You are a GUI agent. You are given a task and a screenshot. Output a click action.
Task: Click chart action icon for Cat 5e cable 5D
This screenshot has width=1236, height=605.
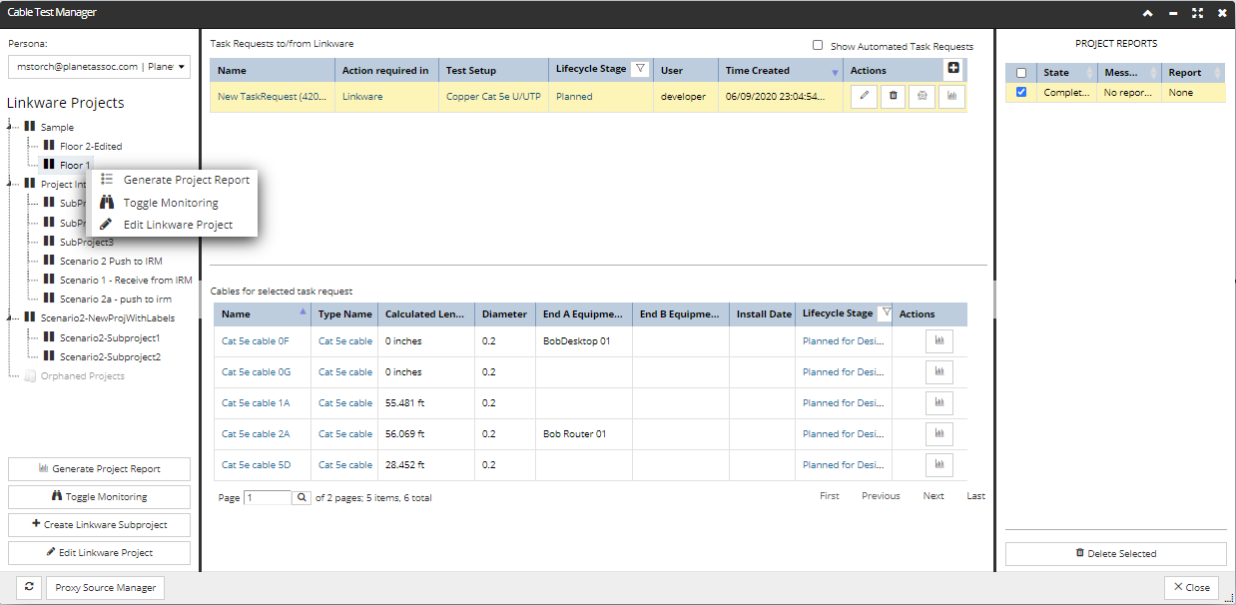point(939,465)
